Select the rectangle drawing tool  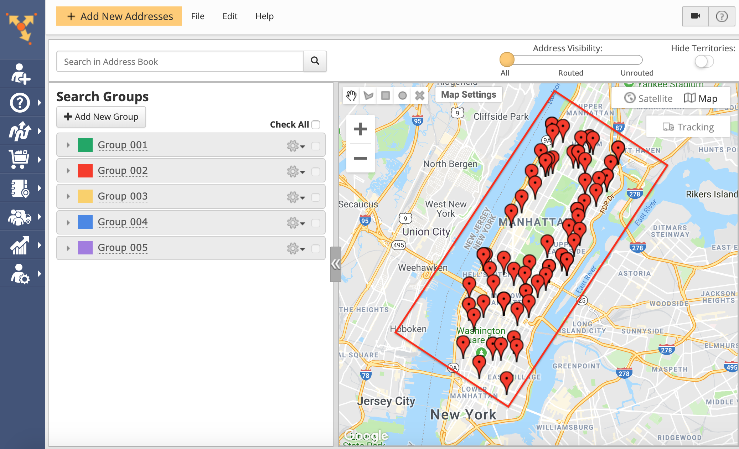pyautogui.click(x=386, y=96)
